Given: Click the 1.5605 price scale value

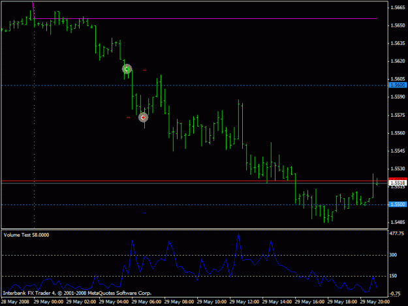Looking at the screenshot, I should click(398, 79).
